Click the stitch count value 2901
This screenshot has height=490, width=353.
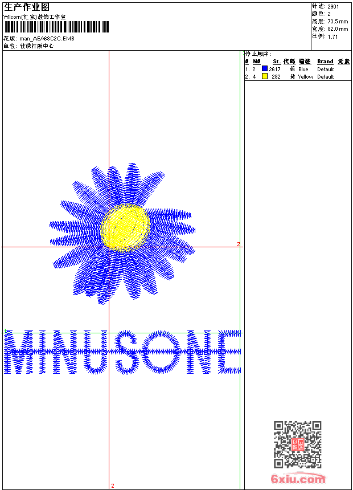pos(333,7)
